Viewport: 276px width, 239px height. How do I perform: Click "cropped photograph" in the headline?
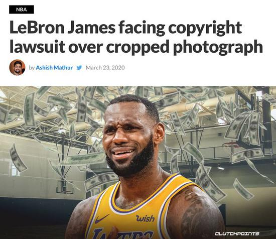click(x=184, y=47)
